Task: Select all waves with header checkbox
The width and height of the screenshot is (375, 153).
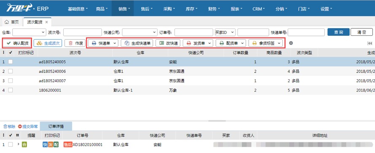Action: pos(11,53)
